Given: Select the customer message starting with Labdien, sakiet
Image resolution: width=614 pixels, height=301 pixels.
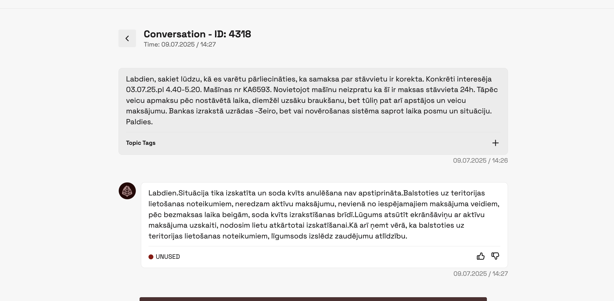Looking at the screenshot, I should pyautogui.click(x=313, y=100).
